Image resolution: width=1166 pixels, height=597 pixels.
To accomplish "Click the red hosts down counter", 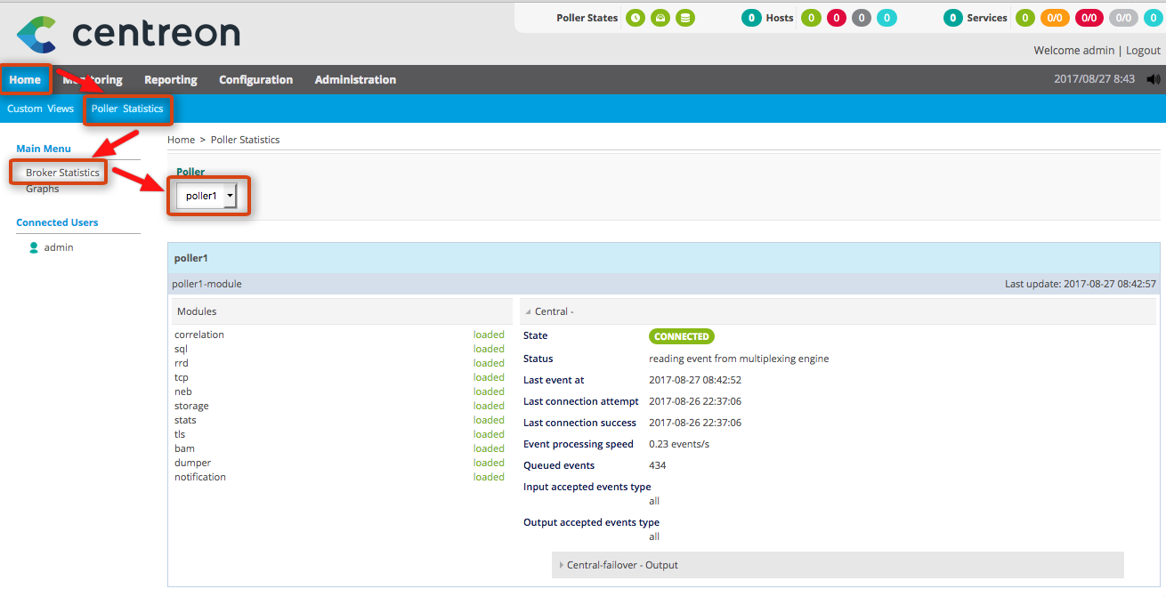I will [x=836, y=18].
